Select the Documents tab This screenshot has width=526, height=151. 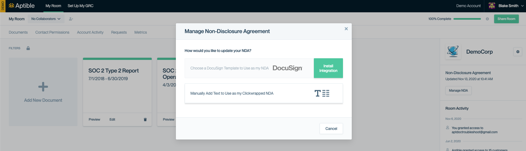[18, 32]
